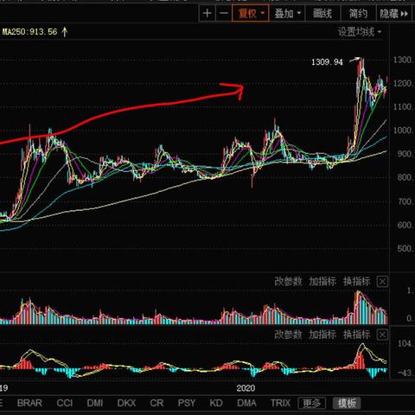Switch to 简约 simple view

click(358, 14)
